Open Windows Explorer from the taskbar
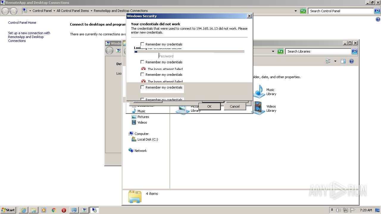381x214 pixels. point(34,210)
